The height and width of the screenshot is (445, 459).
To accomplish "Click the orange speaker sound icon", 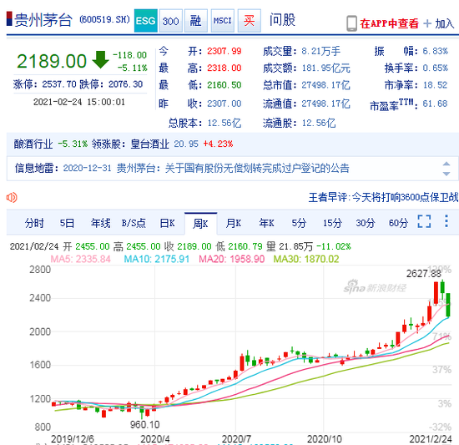I will (x=12, y=197).
